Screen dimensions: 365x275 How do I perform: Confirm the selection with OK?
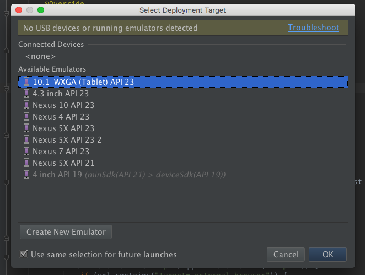(x=328, y=255)
